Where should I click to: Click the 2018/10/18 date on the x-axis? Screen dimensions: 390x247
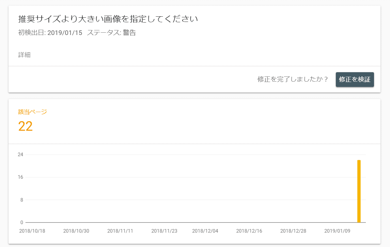pos(32,231)
